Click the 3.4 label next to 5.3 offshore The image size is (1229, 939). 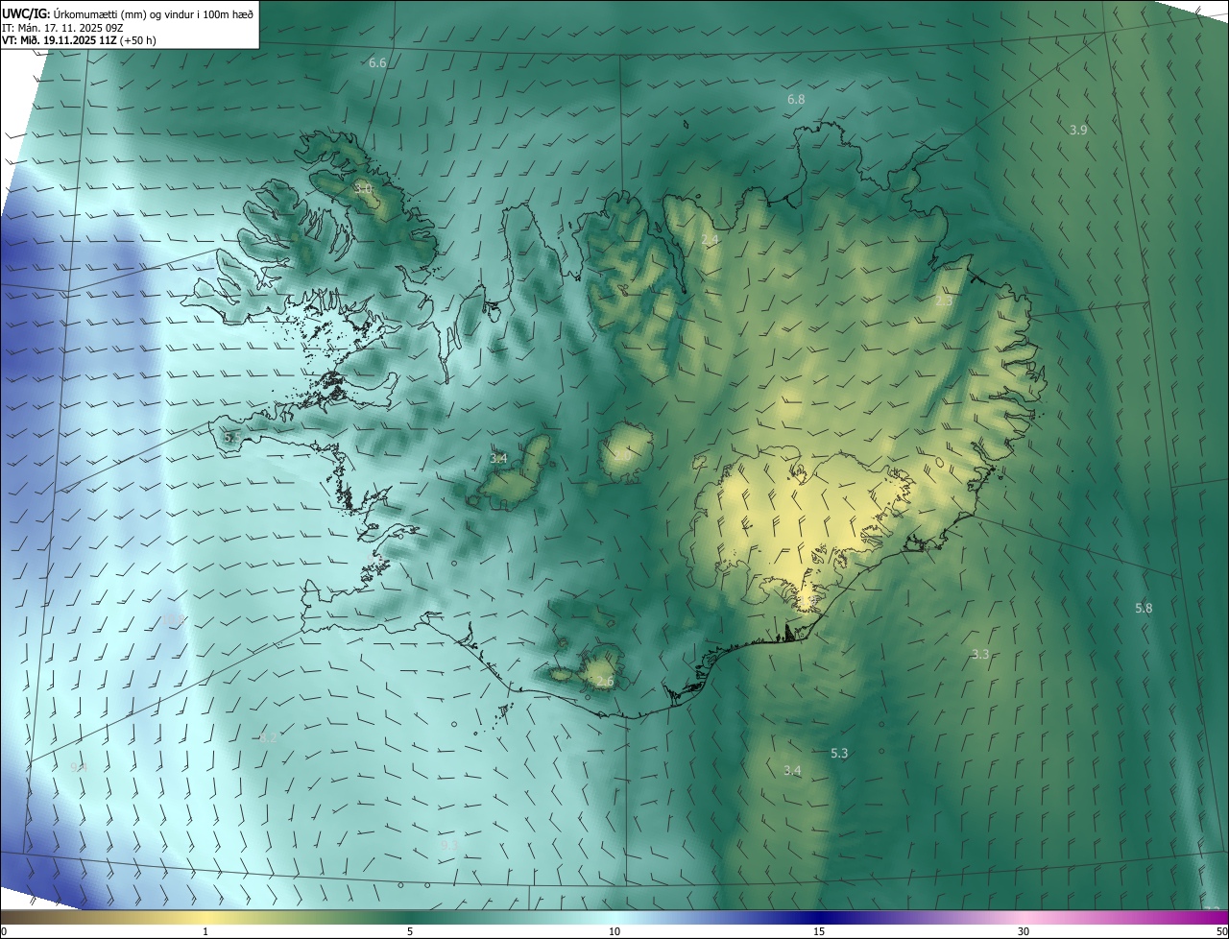(792, 770)
